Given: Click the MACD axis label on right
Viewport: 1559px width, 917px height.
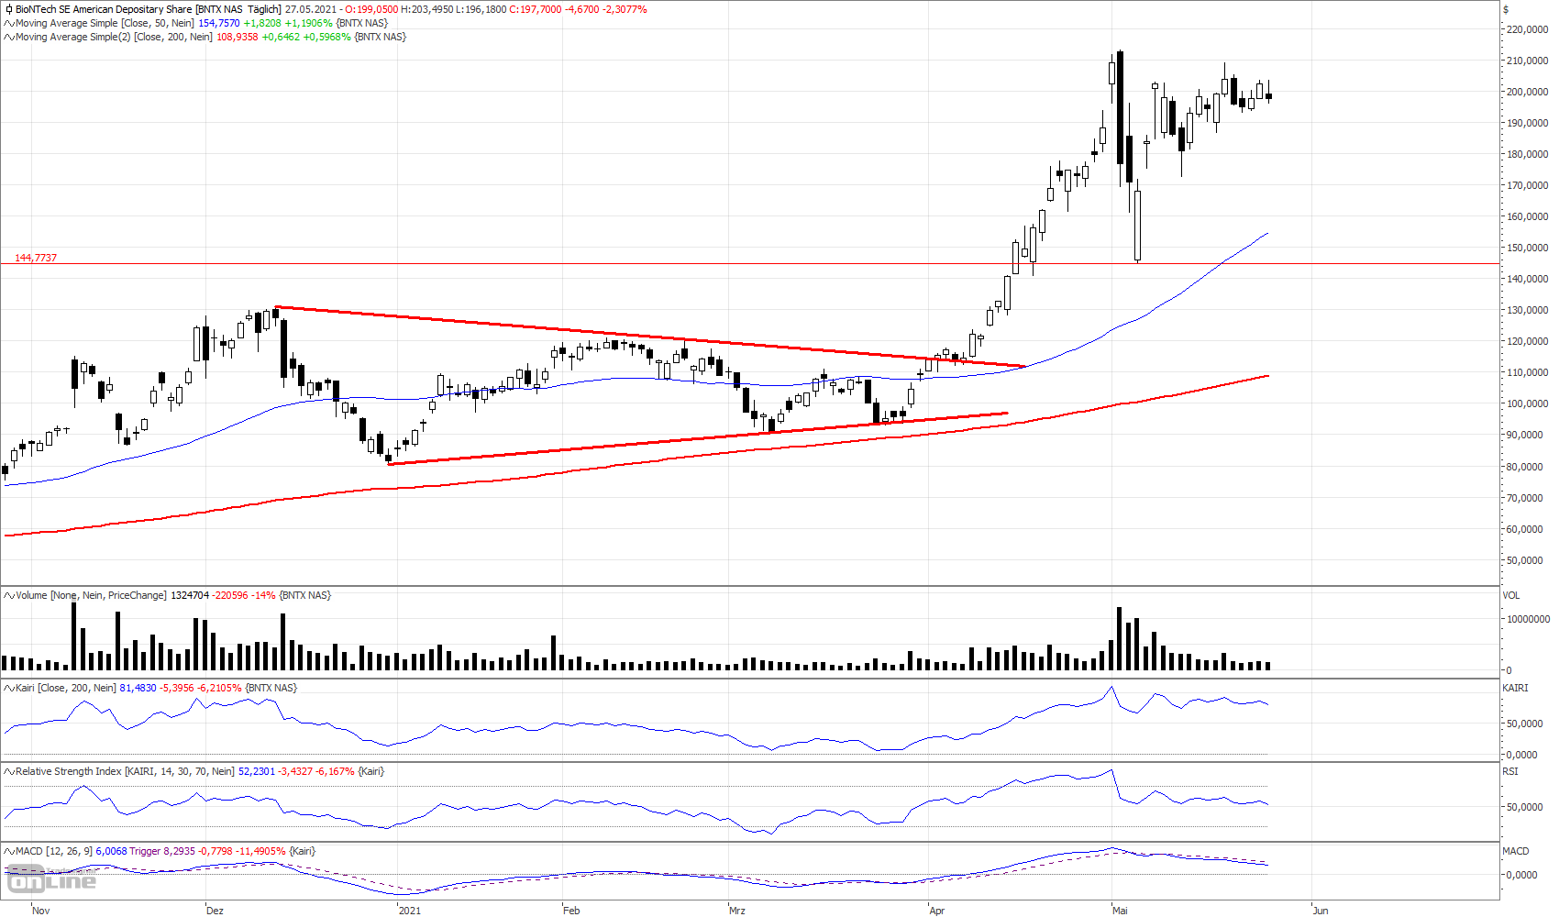Looking at the screenshot, I should pyautogui.click(x=1515, y=851).
